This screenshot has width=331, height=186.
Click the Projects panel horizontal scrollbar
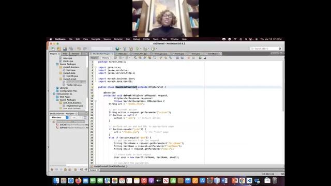[x=68, y=110]
